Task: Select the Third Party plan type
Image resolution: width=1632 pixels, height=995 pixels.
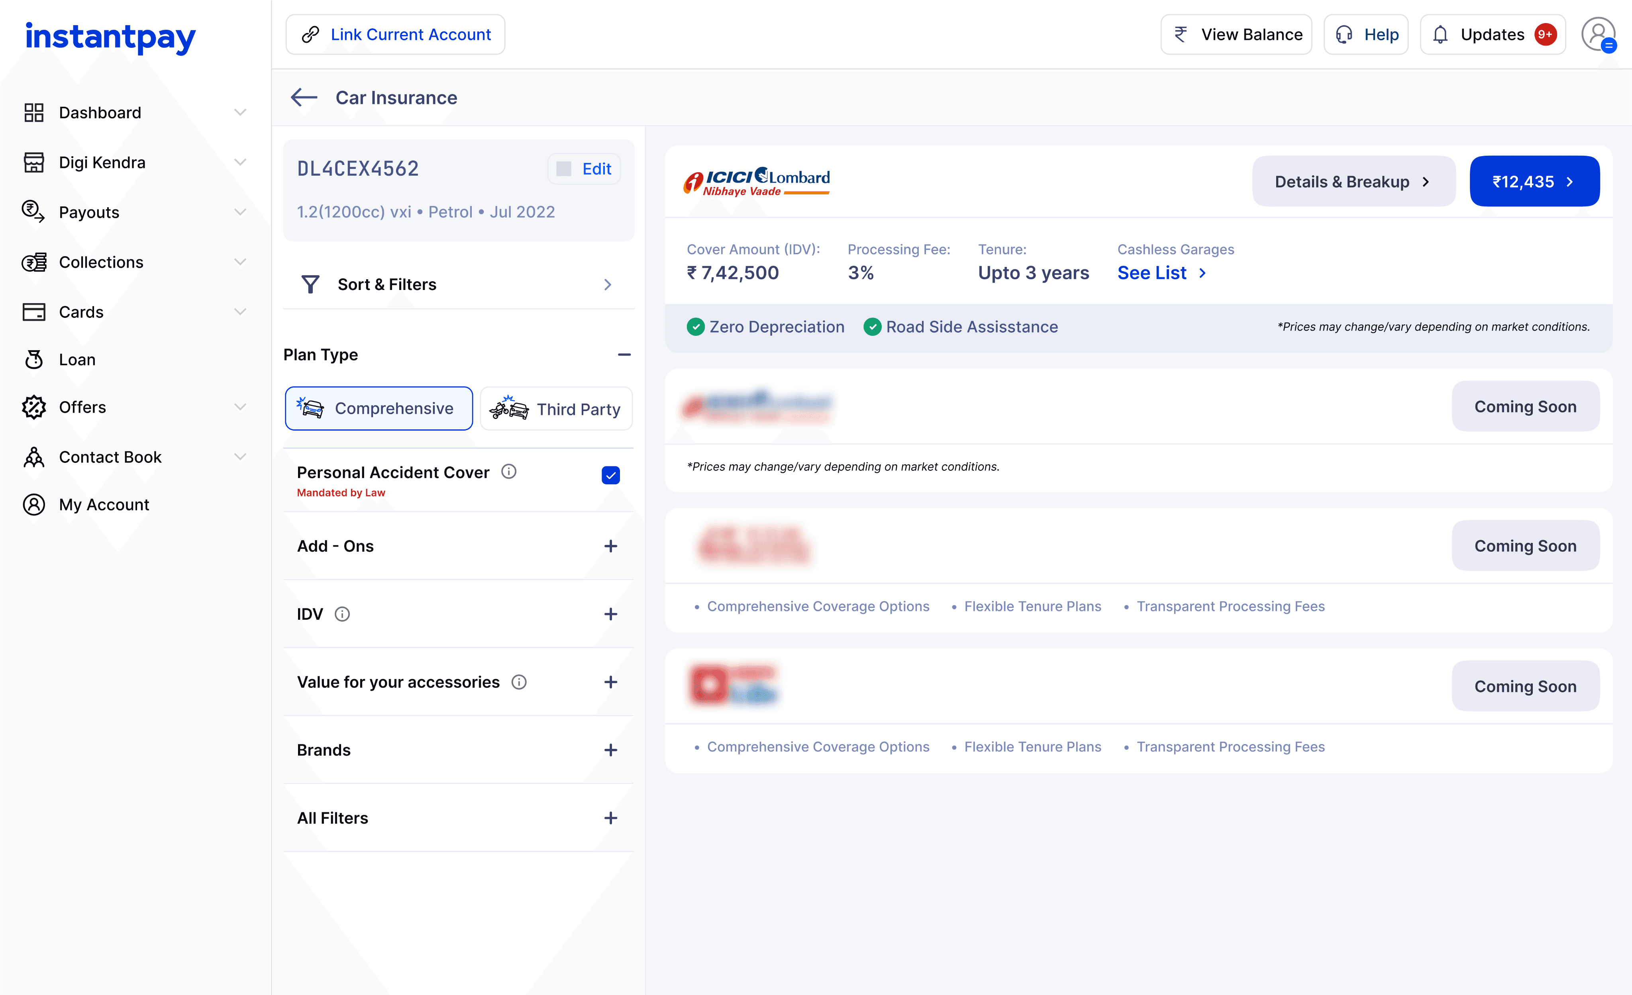Action: (556, 409)
